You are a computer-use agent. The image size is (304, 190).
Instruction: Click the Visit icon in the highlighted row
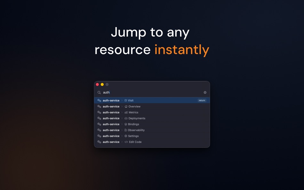click(125, 100)
